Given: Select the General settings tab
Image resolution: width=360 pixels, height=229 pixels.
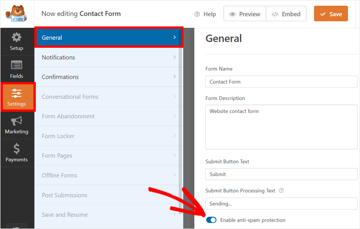Looking at the screenshot, I should (109, 38).
